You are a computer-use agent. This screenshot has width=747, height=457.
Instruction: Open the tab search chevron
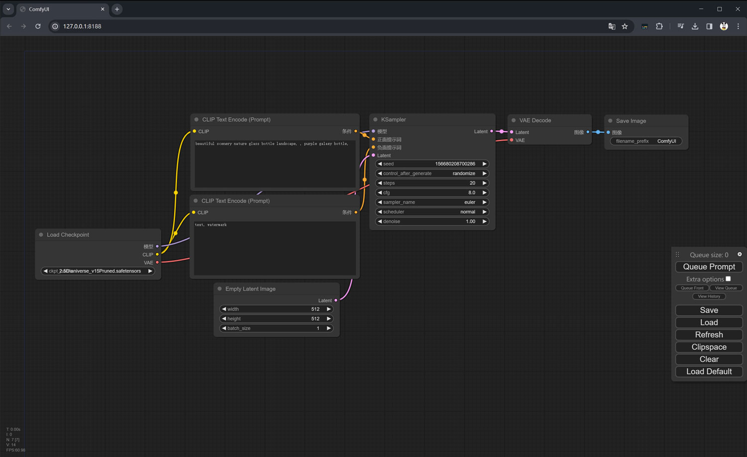tap(8, 9)
